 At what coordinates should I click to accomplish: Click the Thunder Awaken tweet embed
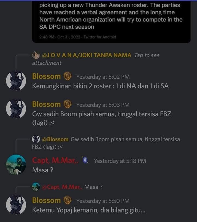coord(109,16)
